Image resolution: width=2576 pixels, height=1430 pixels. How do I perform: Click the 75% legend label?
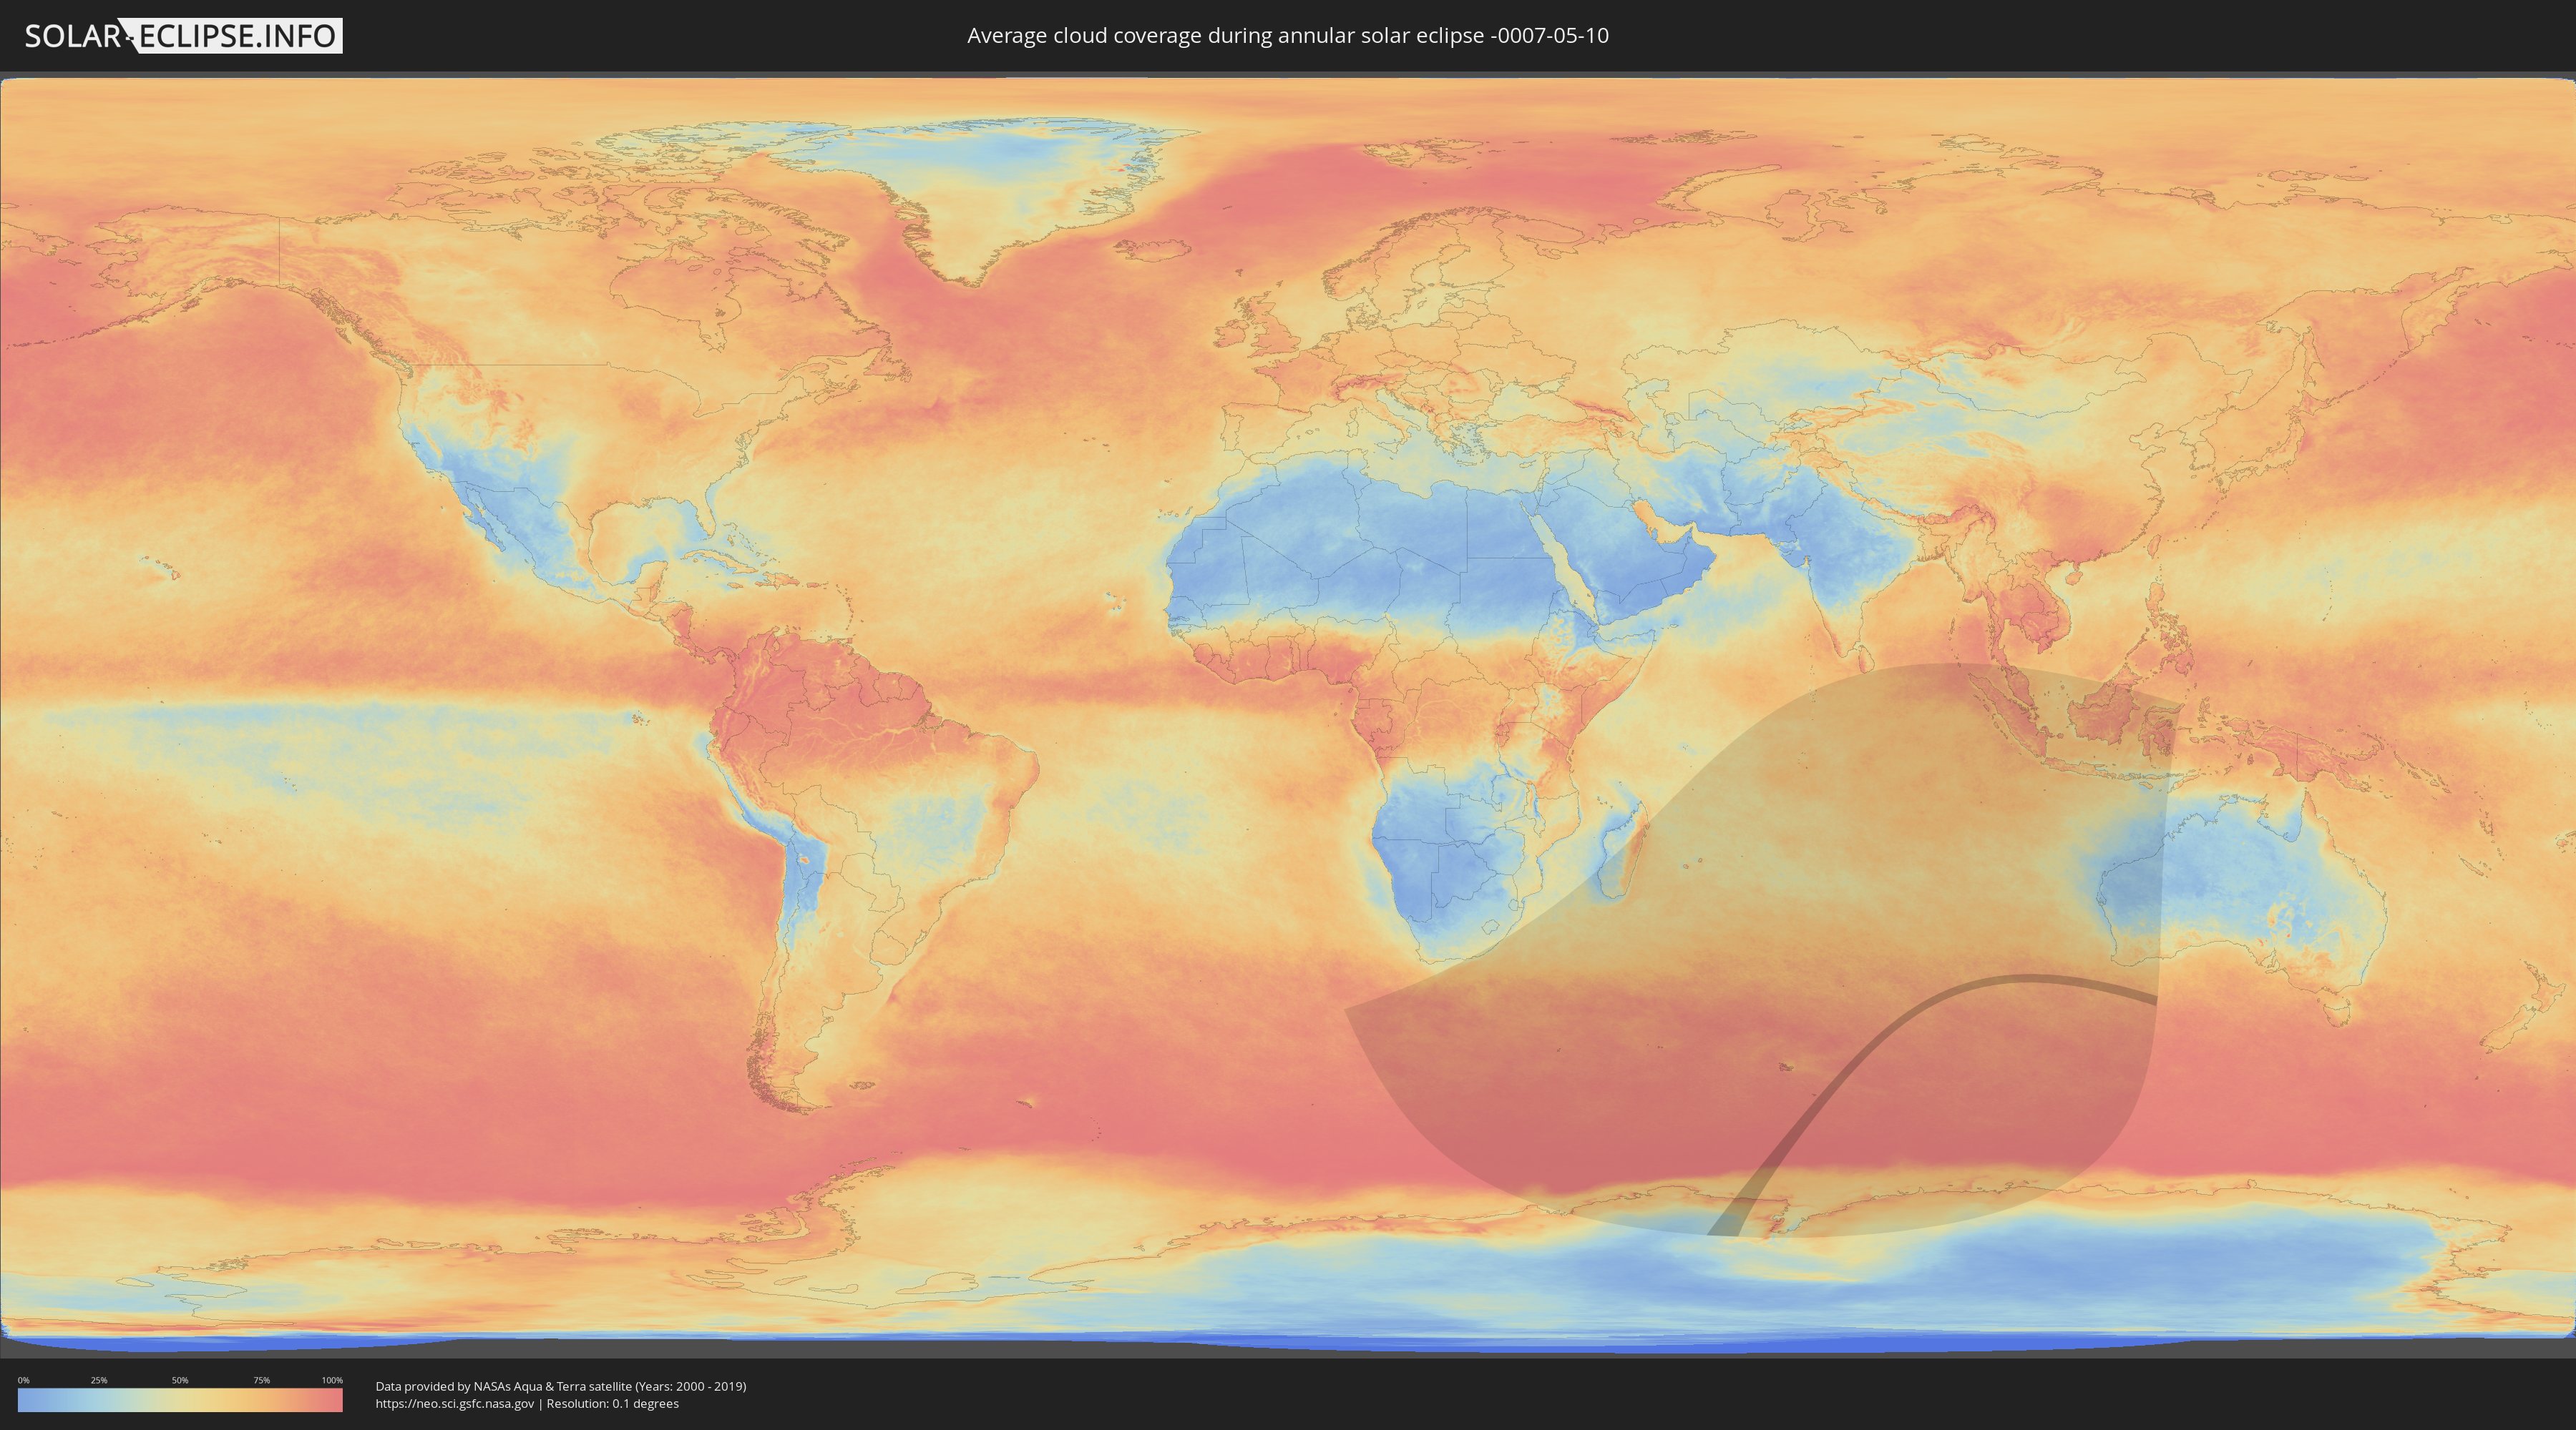[x=261, y=1380]
